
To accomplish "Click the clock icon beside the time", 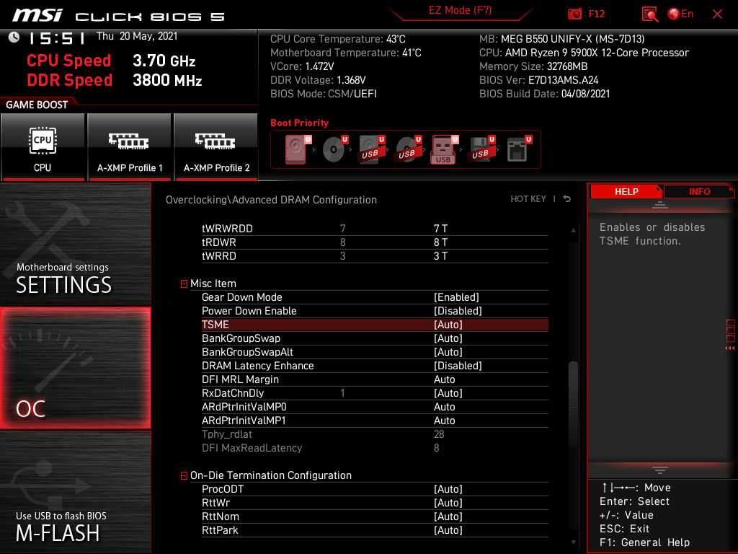I will coord(14,38).
